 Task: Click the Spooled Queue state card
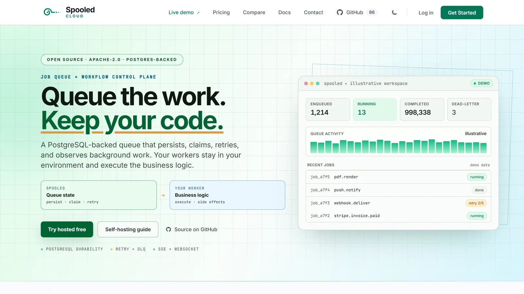(99, 195)
